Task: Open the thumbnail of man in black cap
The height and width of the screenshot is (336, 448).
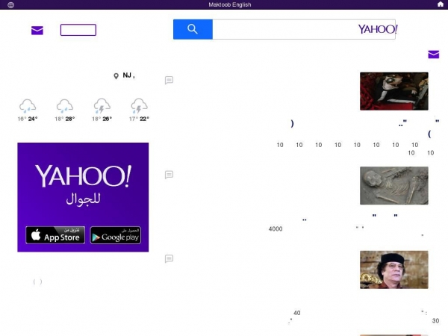Action: click(394, 270)
